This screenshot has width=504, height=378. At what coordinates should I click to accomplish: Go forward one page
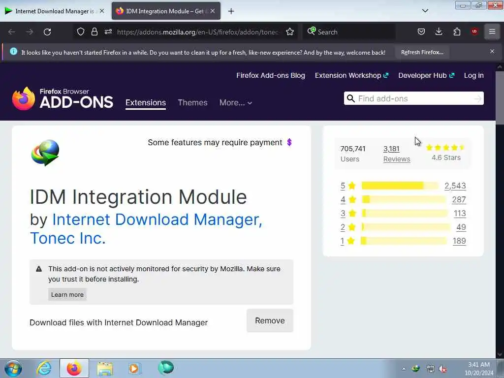click(30, 32)
